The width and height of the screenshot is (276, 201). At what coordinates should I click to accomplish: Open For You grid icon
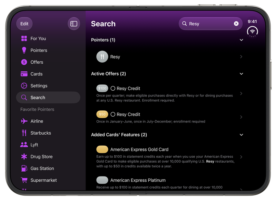(x=24, y=38)
